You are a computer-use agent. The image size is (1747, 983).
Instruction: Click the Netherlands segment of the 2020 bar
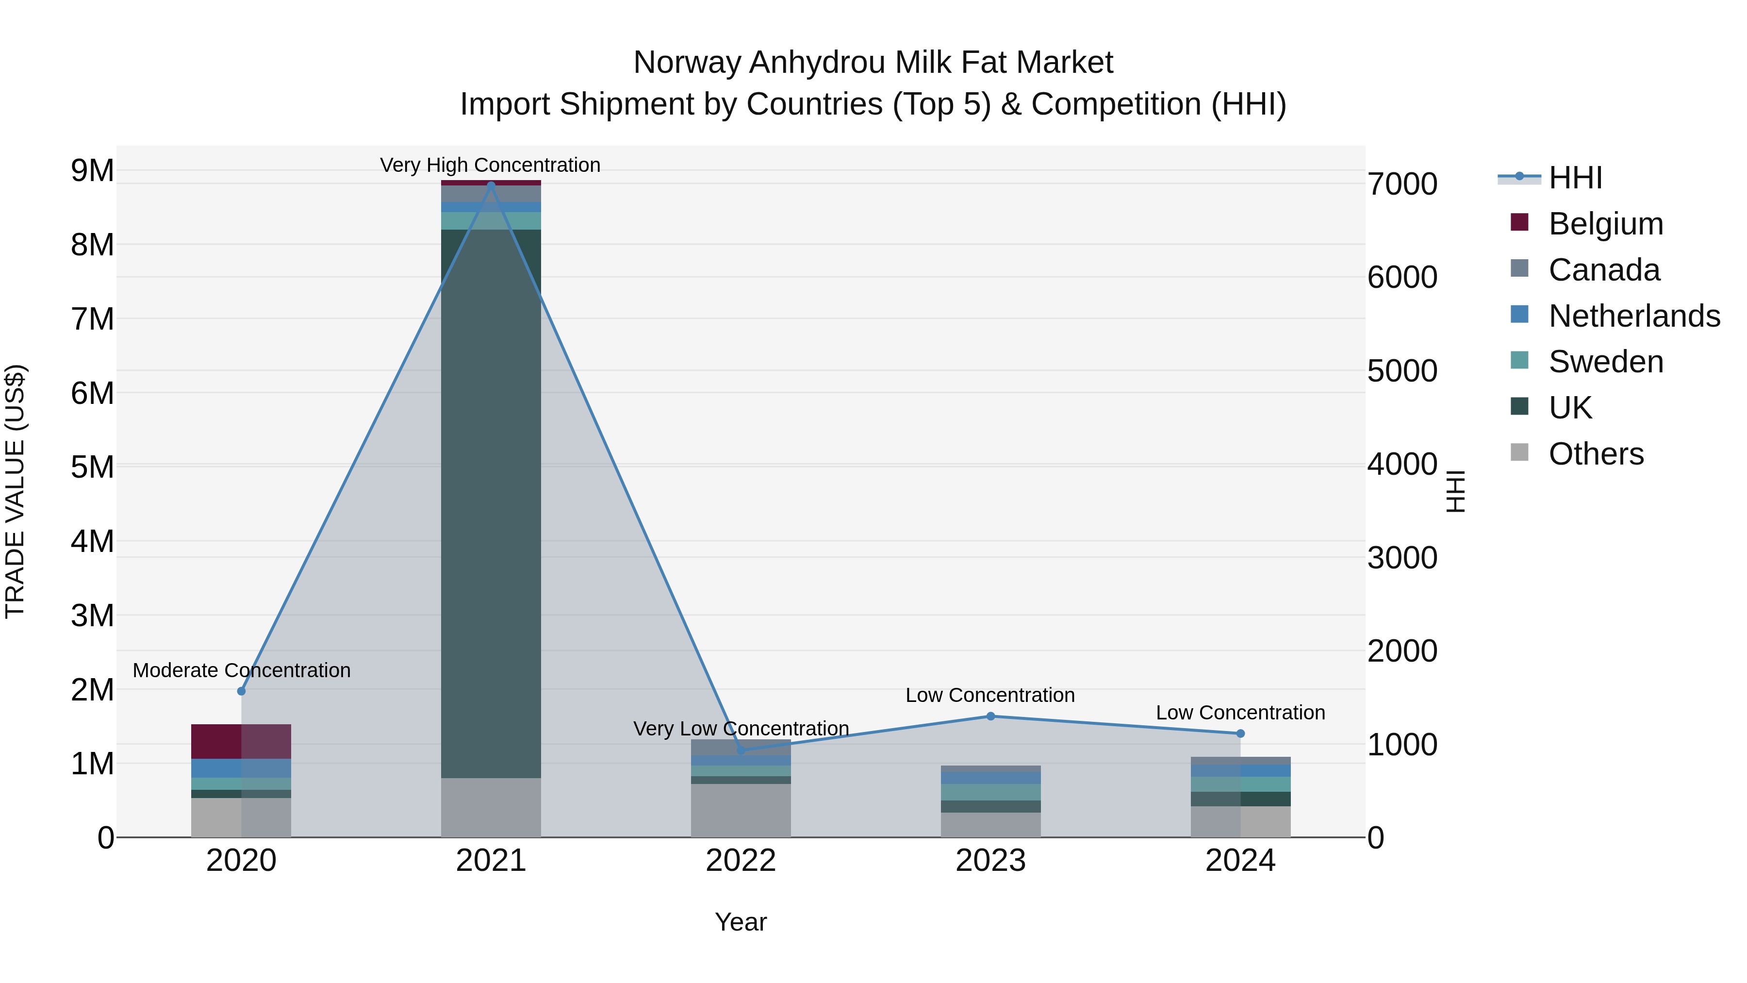point(242,768)
